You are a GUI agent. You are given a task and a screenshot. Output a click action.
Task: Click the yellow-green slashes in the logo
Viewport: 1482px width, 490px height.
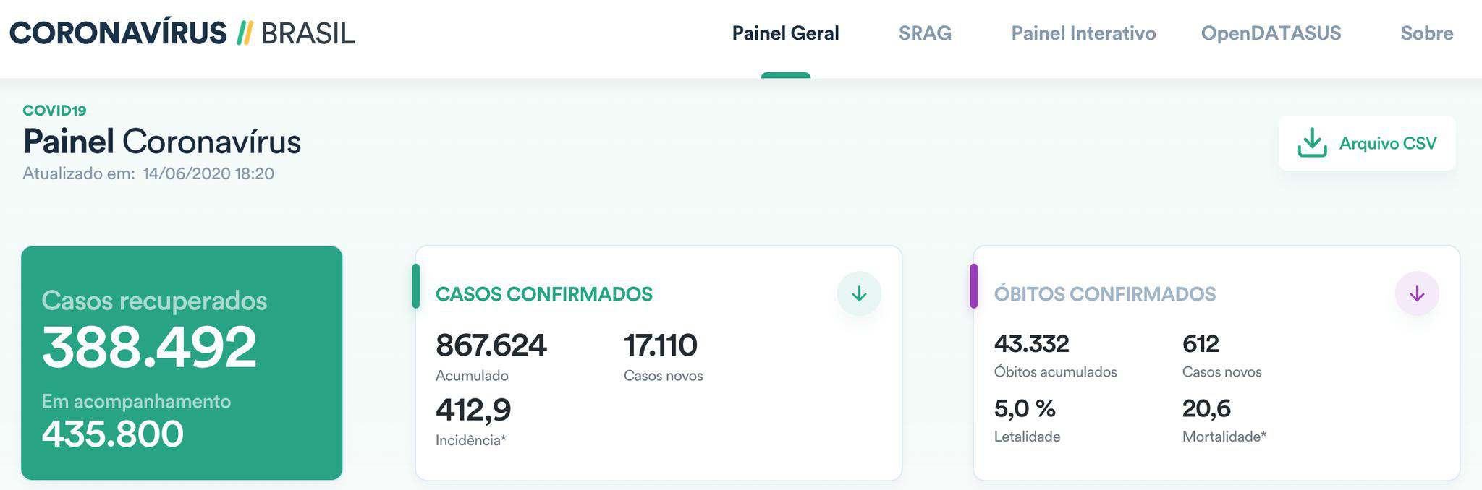click(245, 33)
